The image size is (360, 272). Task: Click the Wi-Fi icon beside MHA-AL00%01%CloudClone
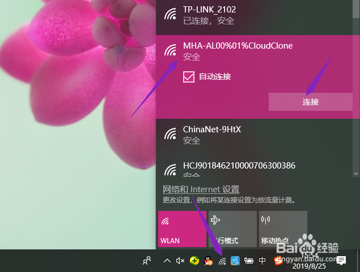coord(170,50)
